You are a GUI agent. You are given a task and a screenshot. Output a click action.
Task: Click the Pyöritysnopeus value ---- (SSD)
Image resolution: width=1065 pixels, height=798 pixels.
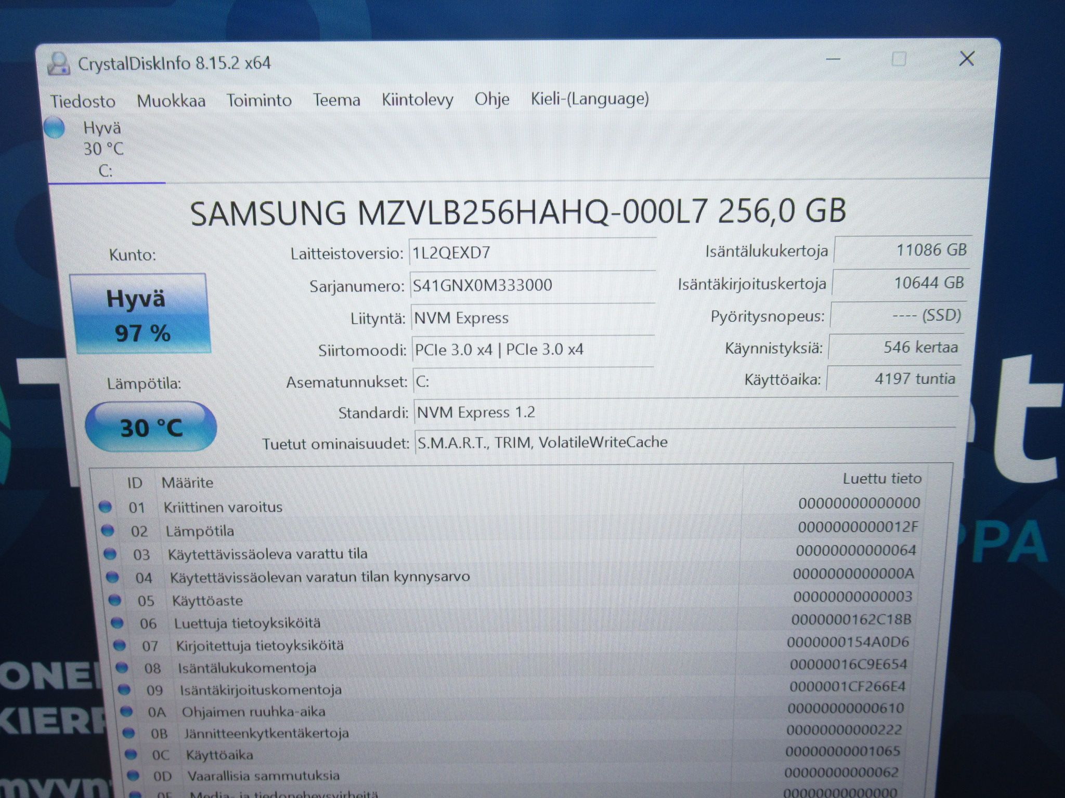tap(899, 315)
